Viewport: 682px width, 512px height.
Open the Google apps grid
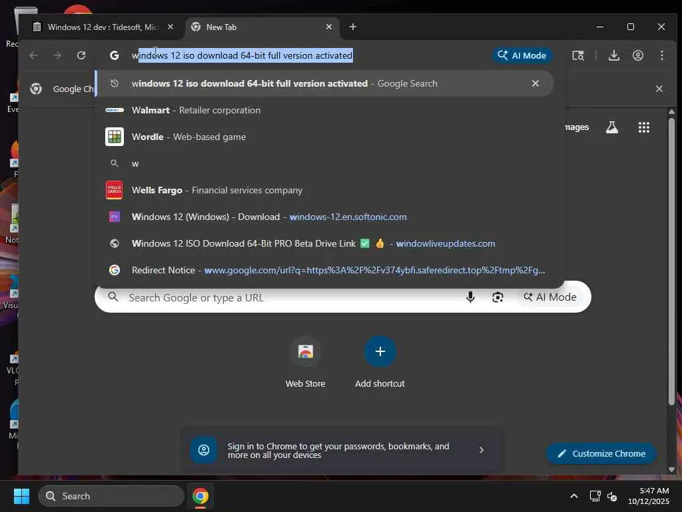pyautogui.click(x=644, y=127)
